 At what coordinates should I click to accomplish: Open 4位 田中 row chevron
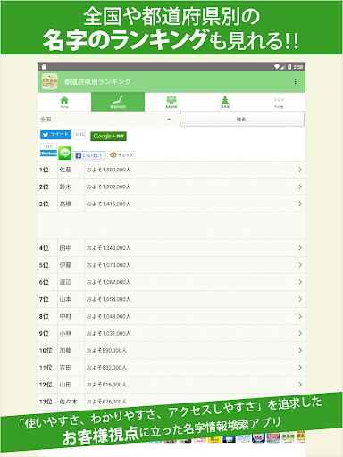(300, 248)
